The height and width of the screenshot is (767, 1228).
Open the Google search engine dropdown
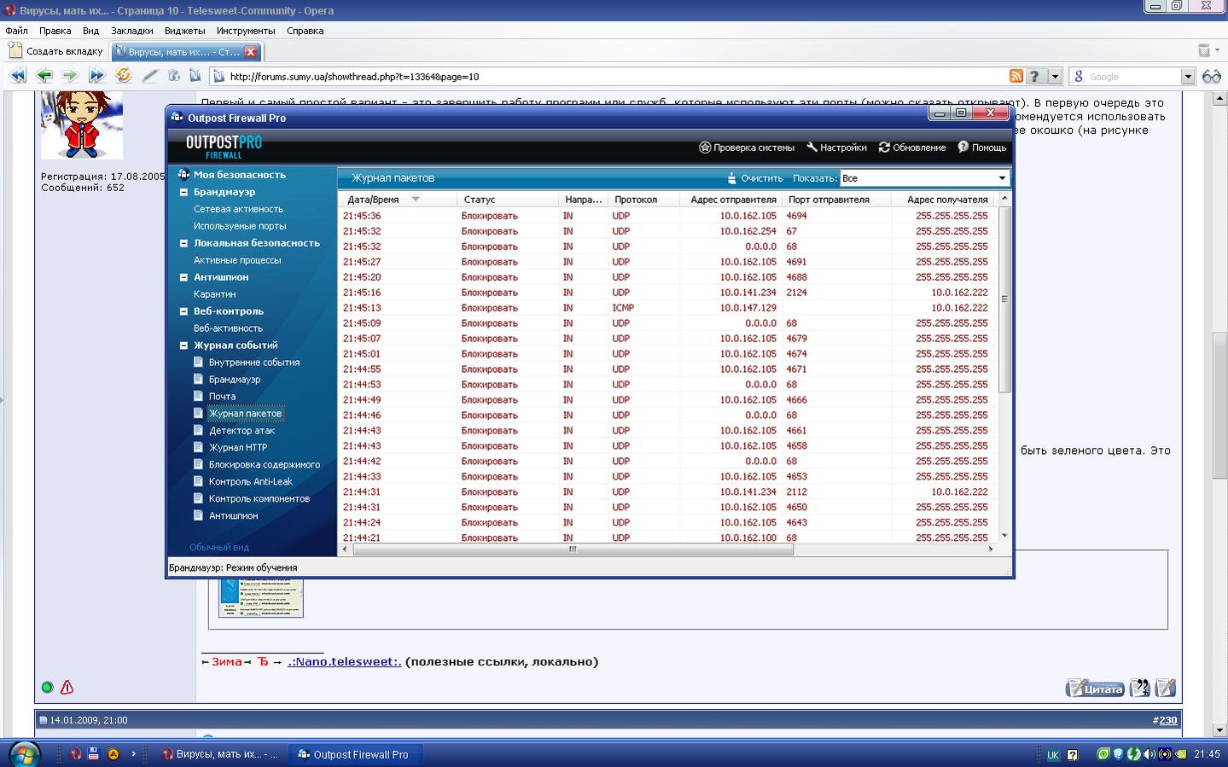1187,77
